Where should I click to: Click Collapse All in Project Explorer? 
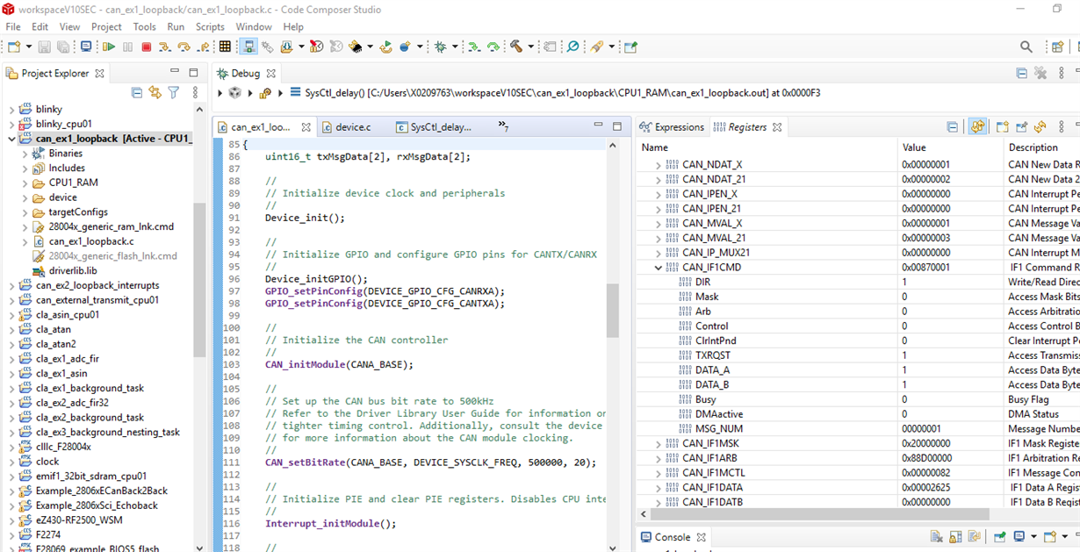[136, 92]
